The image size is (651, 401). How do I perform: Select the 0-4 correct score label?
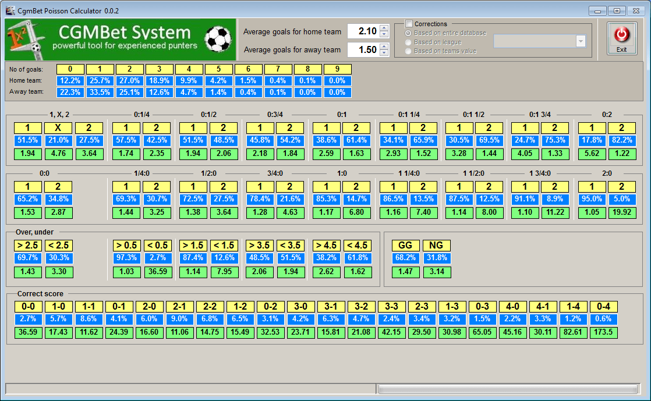point(604,307)
